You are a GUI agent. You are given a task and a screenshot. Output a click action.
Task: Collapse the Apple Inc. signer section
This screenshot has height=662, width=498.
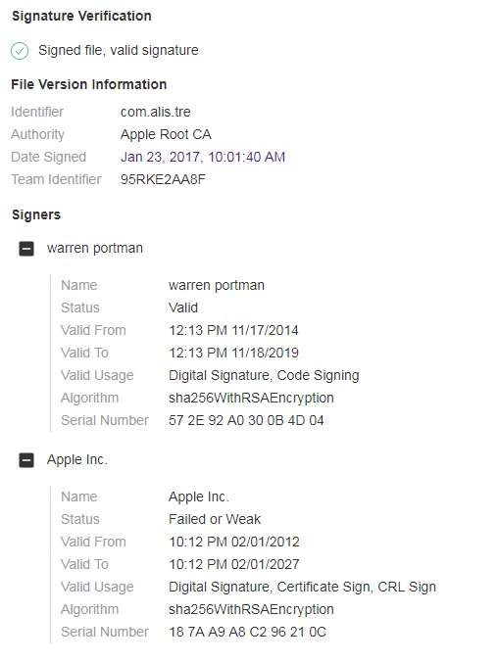(x=26, y=460)
